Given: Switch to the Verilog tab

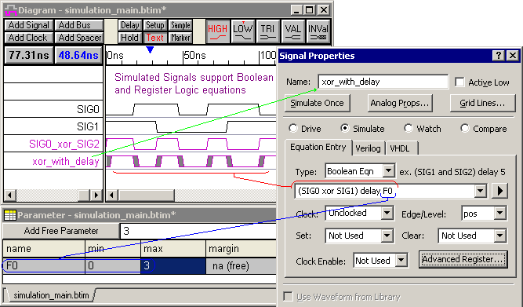Looking at the screenshot, I should 368,148.
